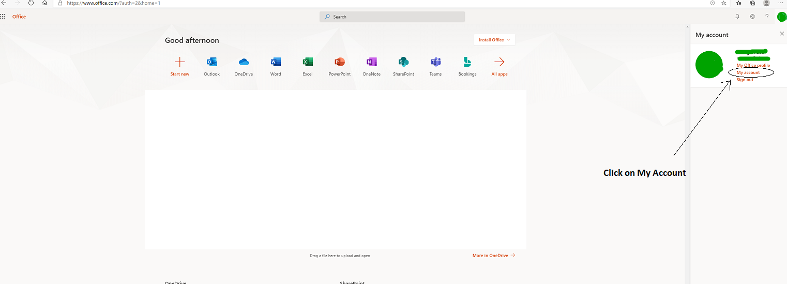Open the browser profile icon

coord(766,3)
